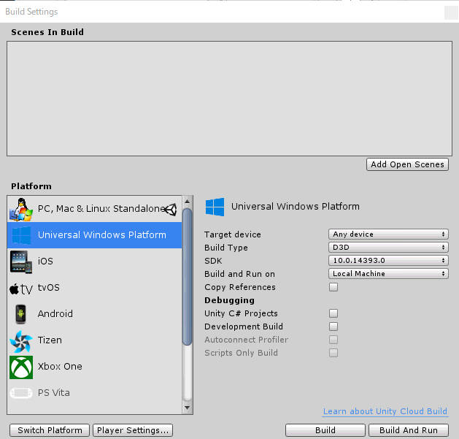Toggle the Development Build checkbox
The image size is (459, 439).
pyautogui.click(x=333, y=327)
